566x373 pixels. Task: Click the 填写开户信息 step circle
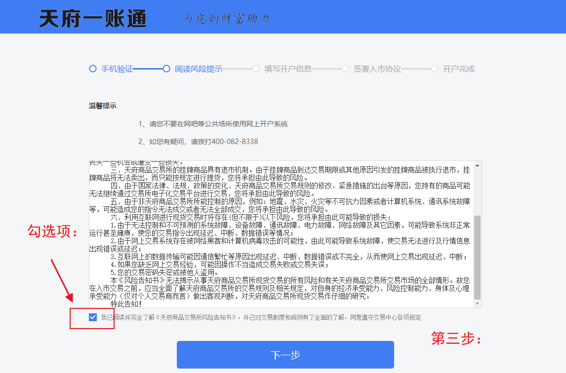pos(256,69)
